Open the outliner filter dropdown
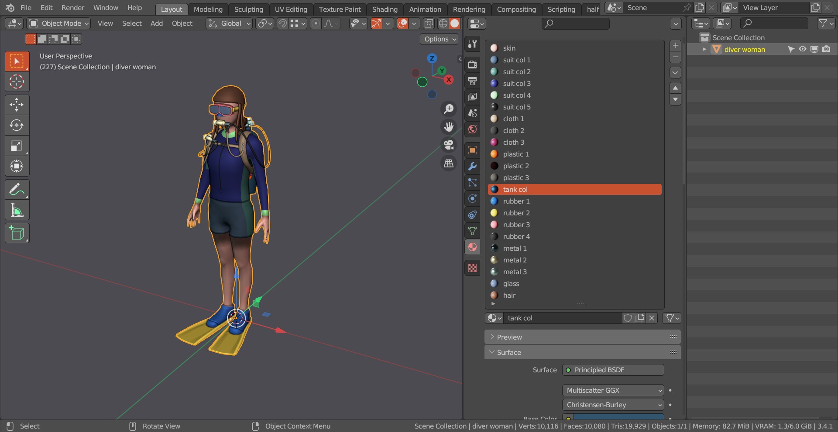This screenshot has width=838, height=432. coord(826,24)
